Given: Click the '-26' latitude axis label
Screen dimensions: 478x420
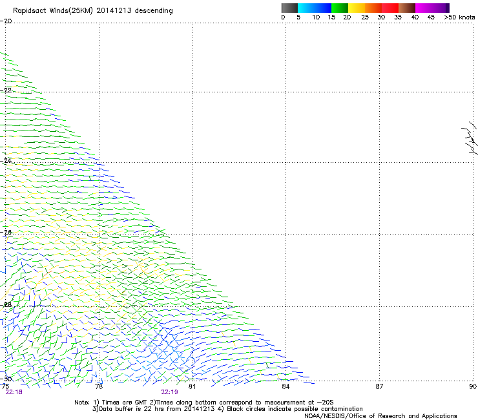Looking at the screenshot, I should tap(6, 233).
